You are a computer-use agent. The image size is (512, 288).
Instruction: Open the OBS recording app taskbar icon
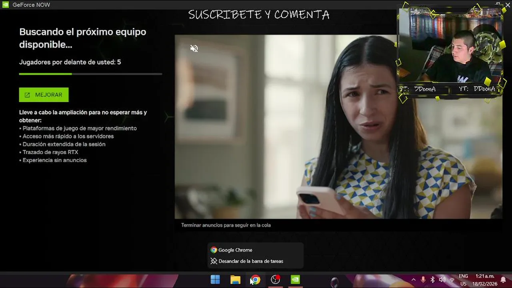tap(275, 280)
